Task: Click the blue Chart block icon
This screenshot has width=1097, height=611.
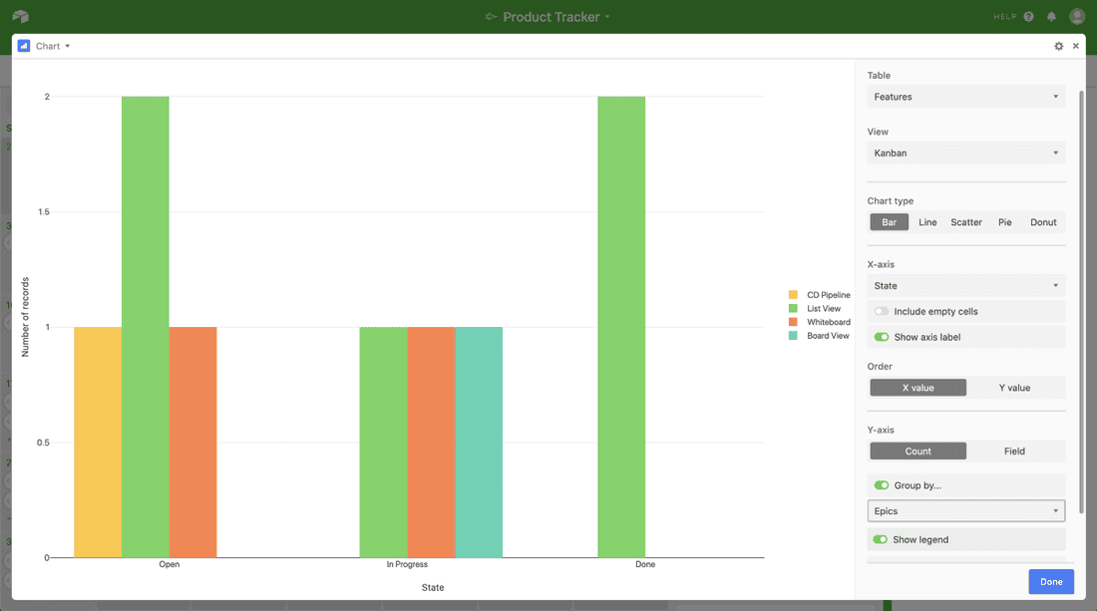Action: coord(24,46)
